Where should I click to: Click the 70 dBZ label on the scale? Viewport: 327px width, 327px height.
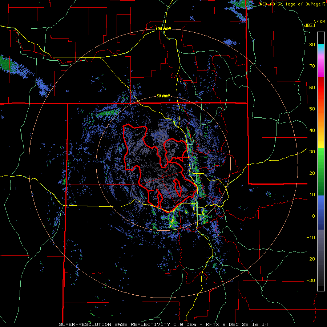coord(312,66)
